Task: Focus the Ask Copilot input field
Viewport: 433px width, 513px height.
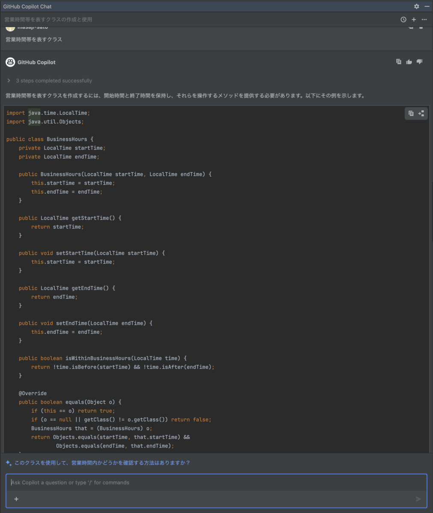Action: pos(216,483)
